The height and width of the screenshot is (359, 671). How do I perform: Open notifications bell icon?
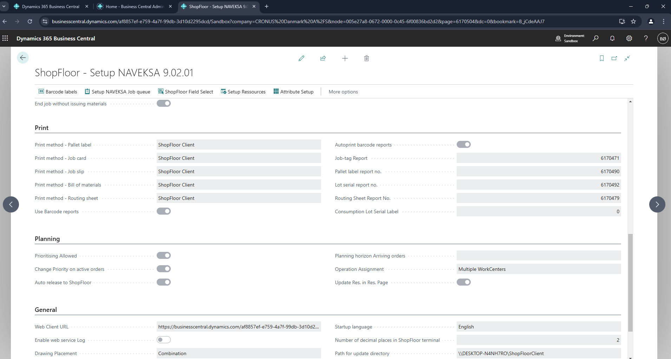pyautogui.click(x=612, y=38)
